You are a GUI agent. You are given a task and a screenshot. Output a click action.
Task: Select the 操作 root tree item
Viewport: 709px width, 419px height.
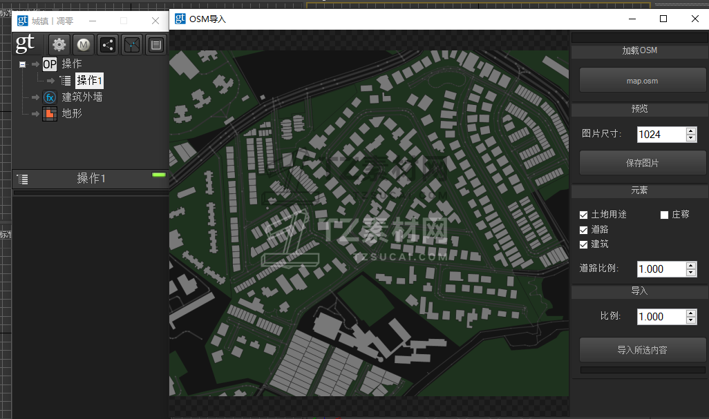click(x=72, y=64)
